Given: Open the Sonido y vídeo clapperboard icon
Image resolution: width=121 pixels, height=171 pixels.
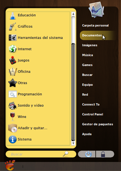Looking at the screenshot, I should click(13, 106).
